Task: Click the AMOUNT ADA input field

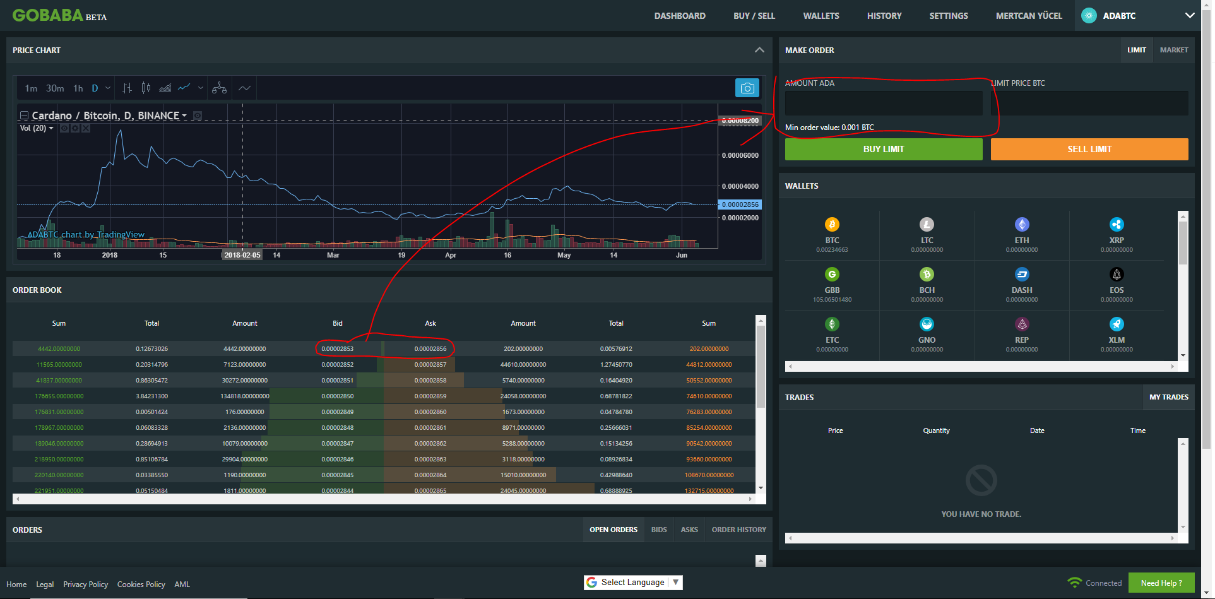Action: coord(884,103)
